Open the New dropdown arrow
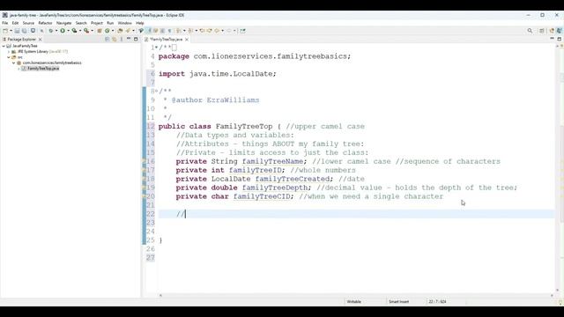 [11, 31]
